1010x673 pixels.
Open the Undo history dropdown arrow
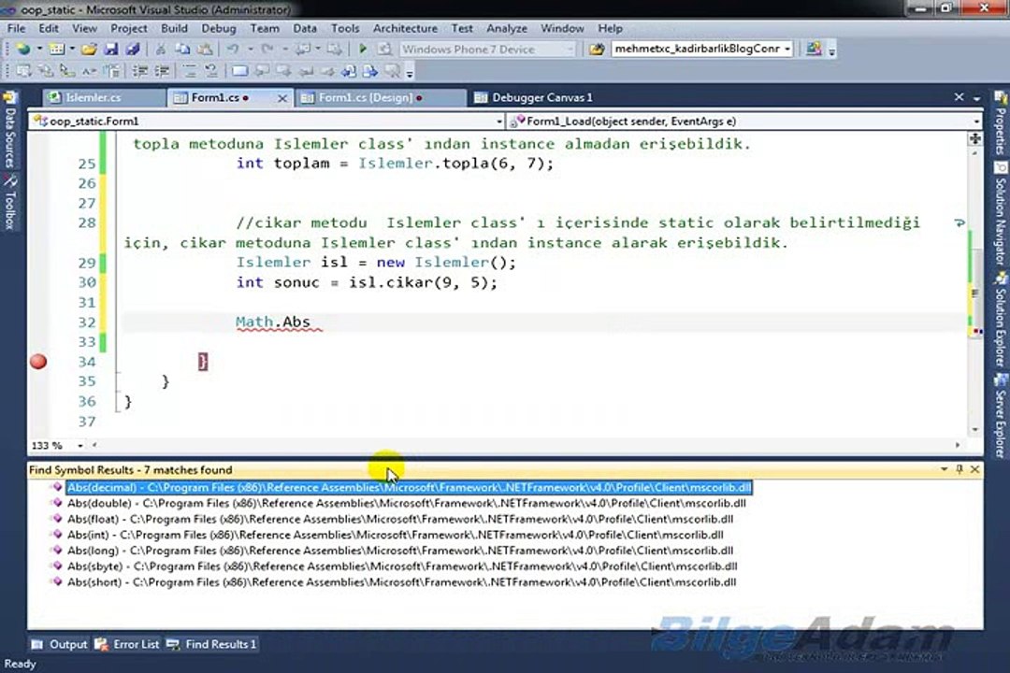point(250,49)
